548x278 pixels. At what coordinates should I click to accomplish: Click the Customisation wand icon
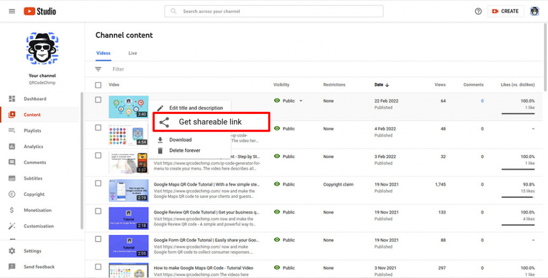12,226
